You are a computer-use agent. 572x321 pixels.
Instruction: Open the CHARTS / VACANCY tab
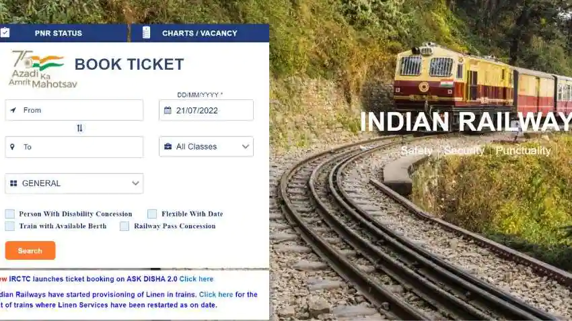[200, 33]
